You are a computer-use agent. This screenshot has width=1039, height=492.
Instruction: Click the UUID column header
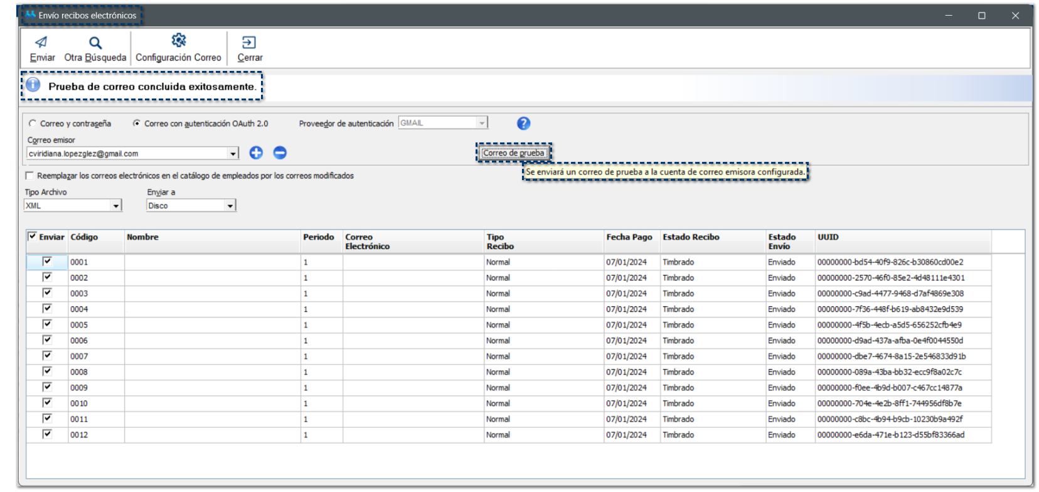(x=828, y=237)
